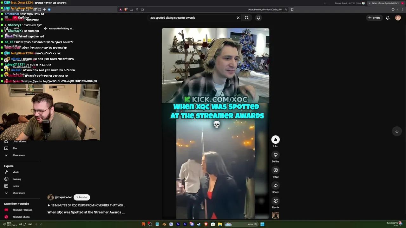Open File Explorer from taskbar
Screen dimensions: 406x228
point(220,224)
